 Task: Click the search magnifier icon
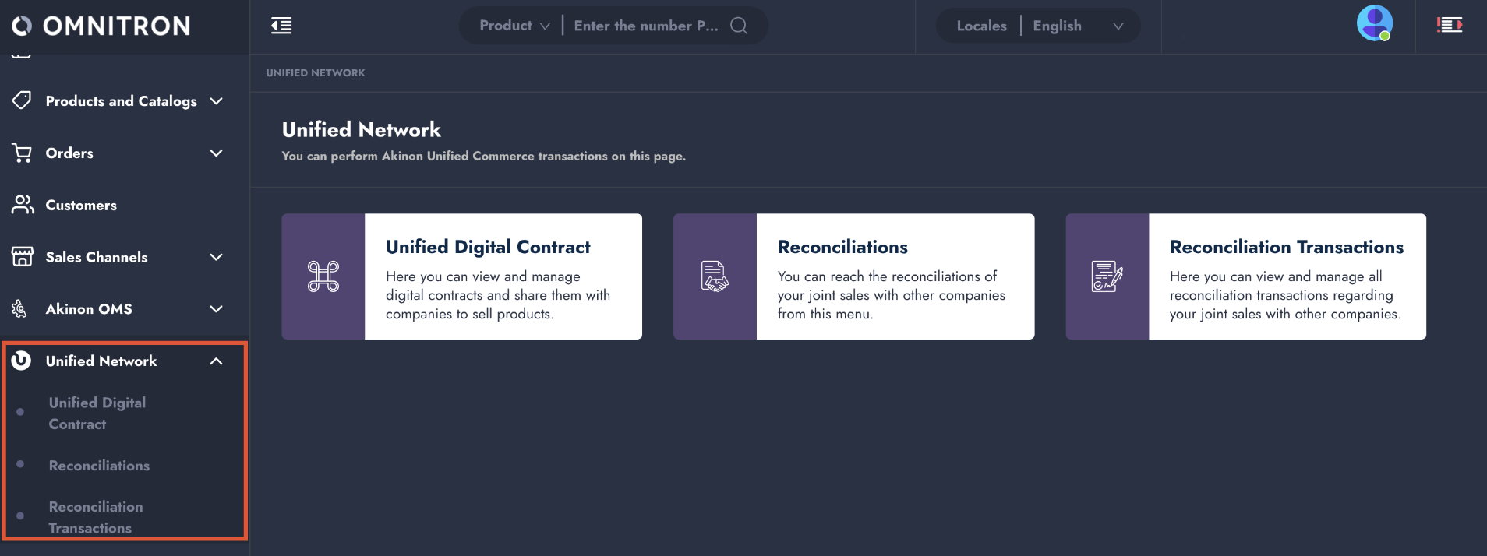[x=739, y=26]
